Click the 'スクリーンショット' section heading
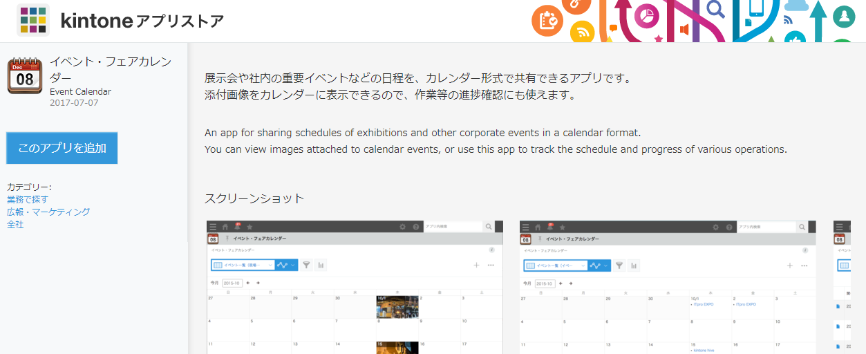Viewport: 866px width, 354px height. (254, 198)
